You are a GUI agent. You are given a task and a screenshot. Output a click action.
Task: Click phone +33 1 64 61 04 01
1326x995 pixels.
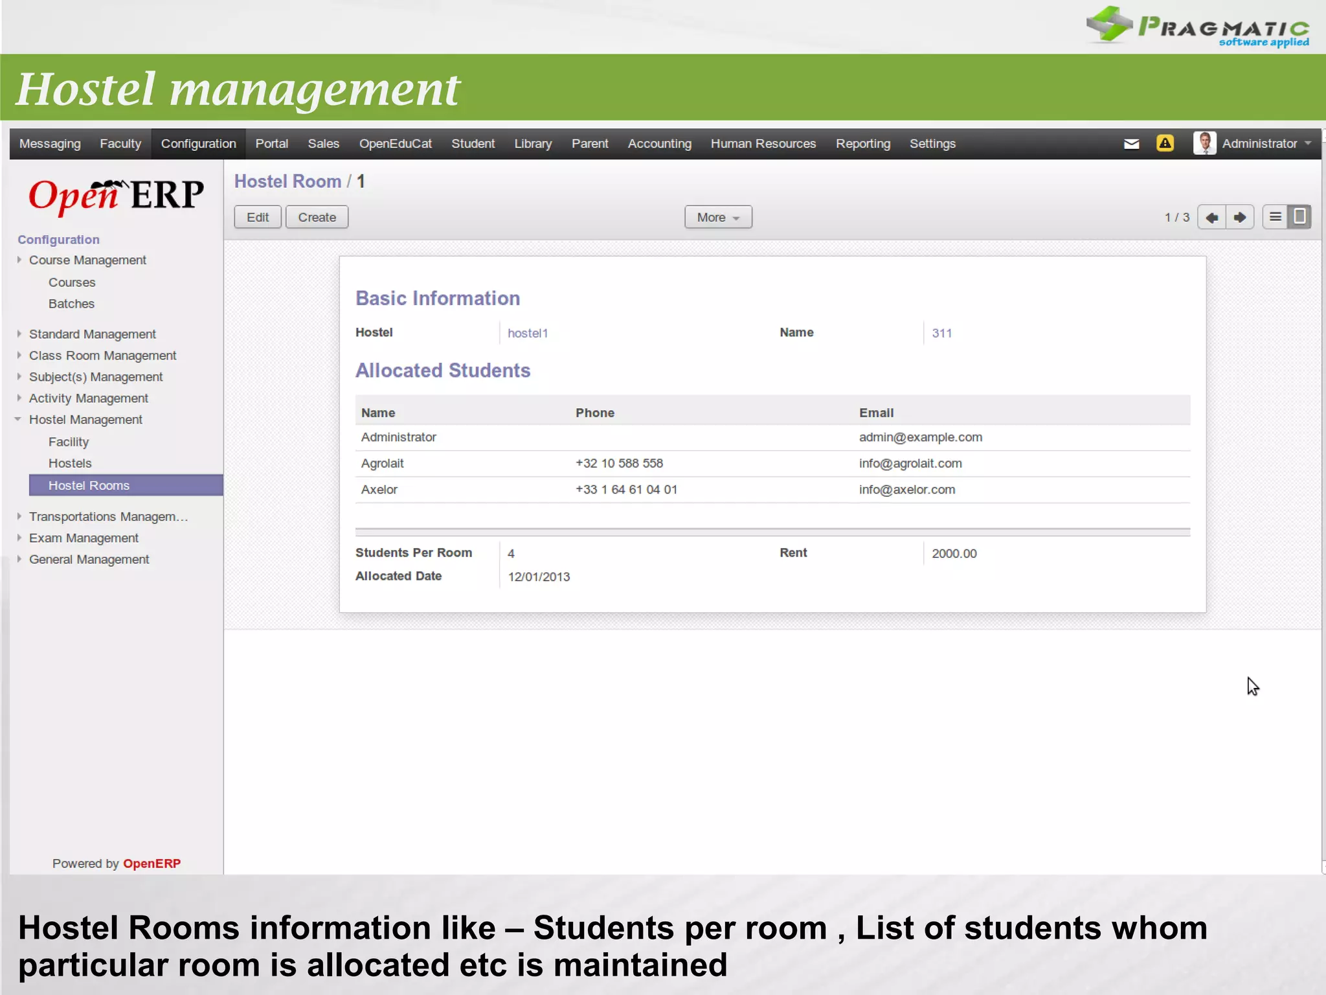pyautogui.click(x=626, y=490)
